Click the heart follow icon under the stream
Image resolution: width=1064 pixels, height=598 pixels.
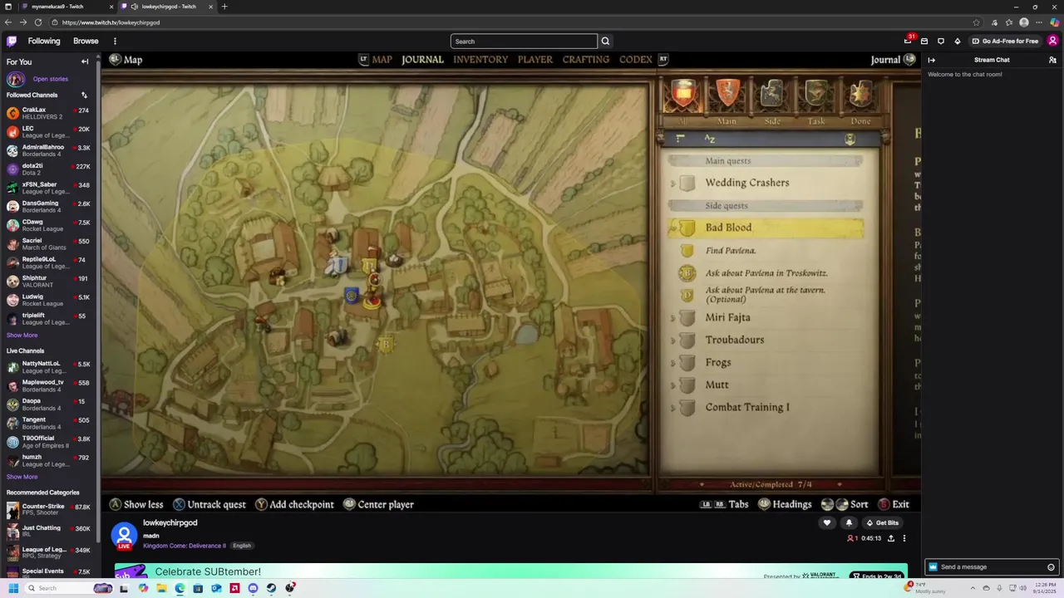click(x=826, y=522)
